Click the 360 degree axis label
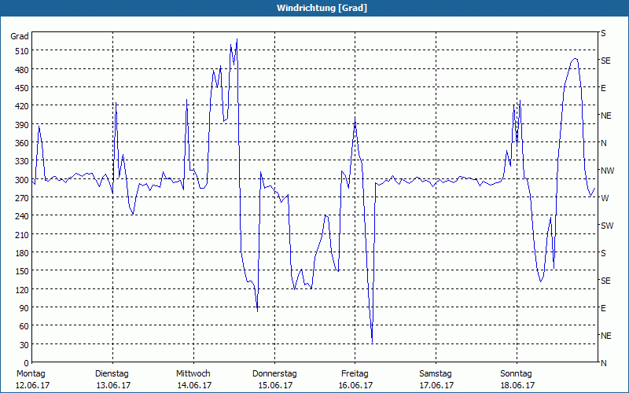The image size is (629, 393). [22, 143]
